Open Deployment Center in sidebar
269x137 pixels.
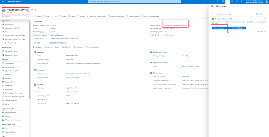click(12, 55)
